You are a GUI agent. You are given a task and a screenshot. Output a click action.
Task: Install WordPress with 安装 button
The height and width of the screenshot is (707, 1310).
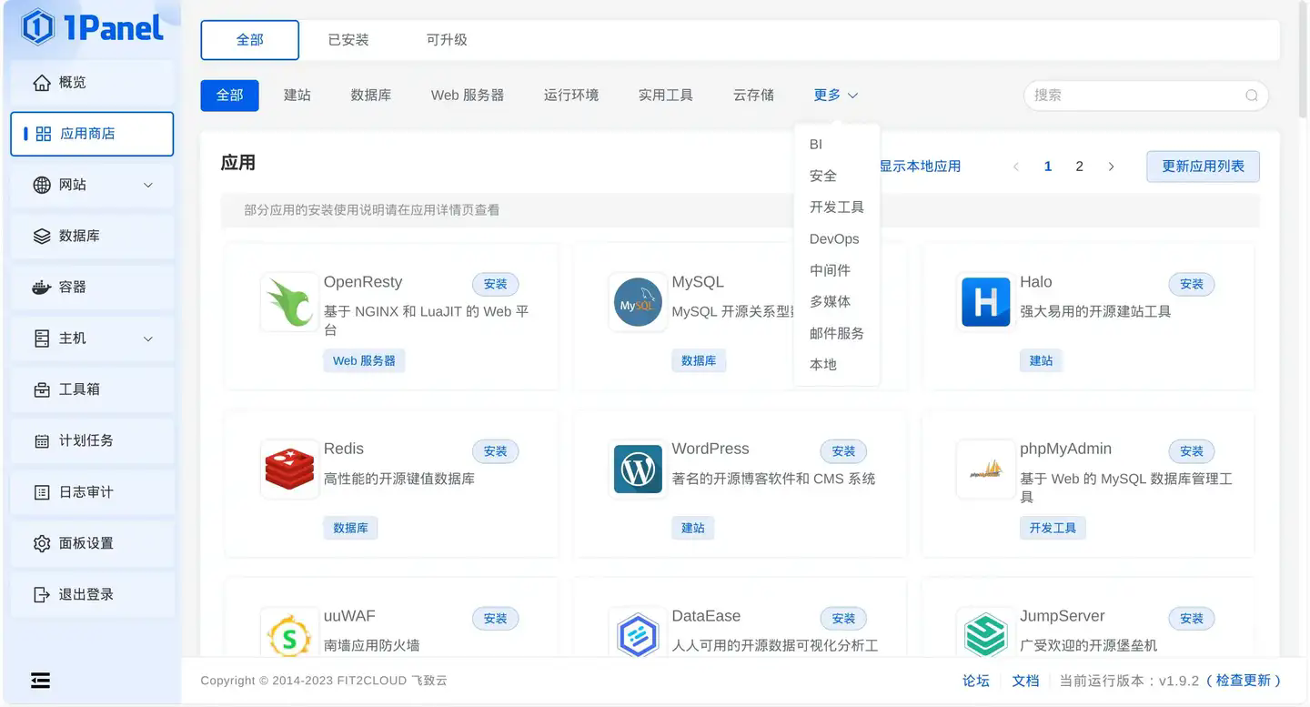tap(844, 451)
